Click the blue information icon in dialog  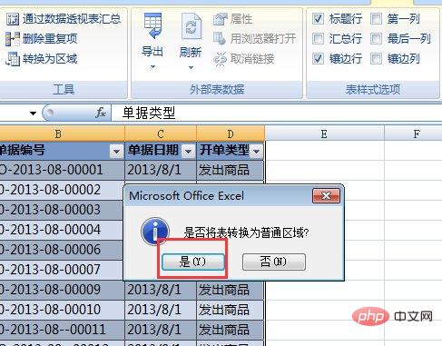(x=154, y=232)
